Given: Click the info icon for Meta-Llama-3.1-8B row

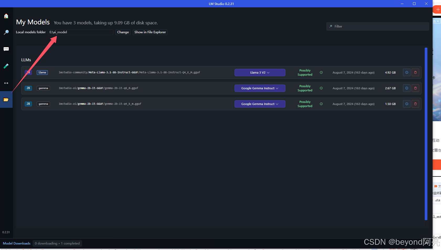Looking at the screenshot, I should pos(407,73).
